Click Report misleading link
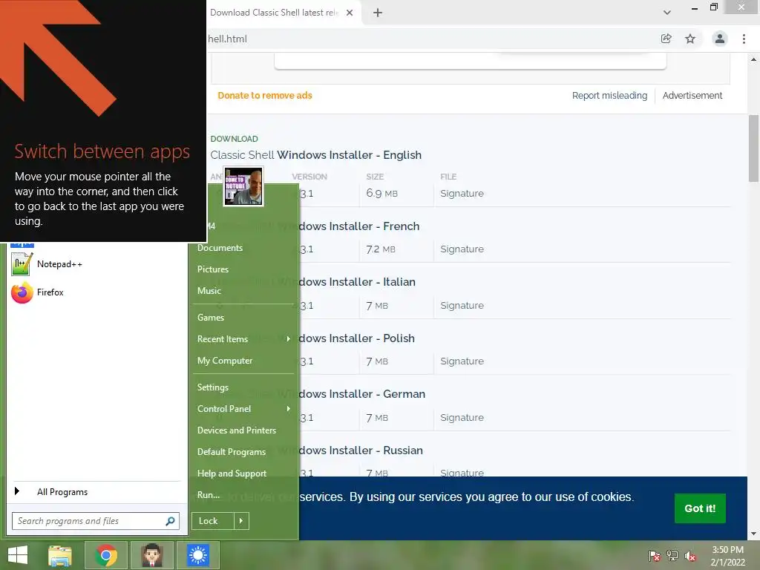760x570 pixels. point(609,96)
